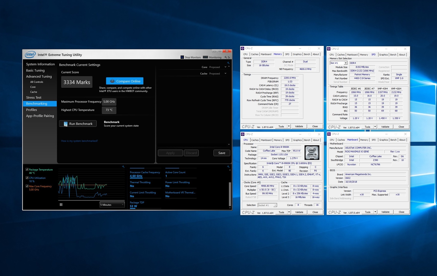Image resolution: width=437 pixels, height=276 pixels.
Task: Click Compare Online button
Action: [x=125, y=81]
